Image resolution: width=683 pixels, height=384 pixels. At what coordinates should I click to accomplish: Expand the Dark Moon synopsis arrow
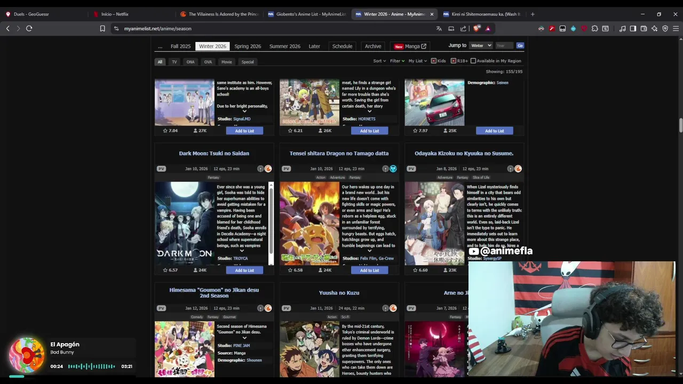(242, 251)
